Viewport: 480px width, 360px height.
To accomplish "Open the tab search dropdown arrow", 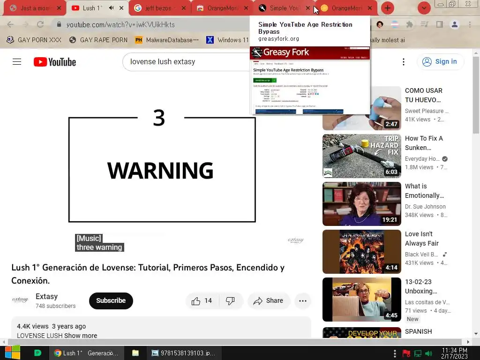I will pyautogui.click(x=424, y=8).
